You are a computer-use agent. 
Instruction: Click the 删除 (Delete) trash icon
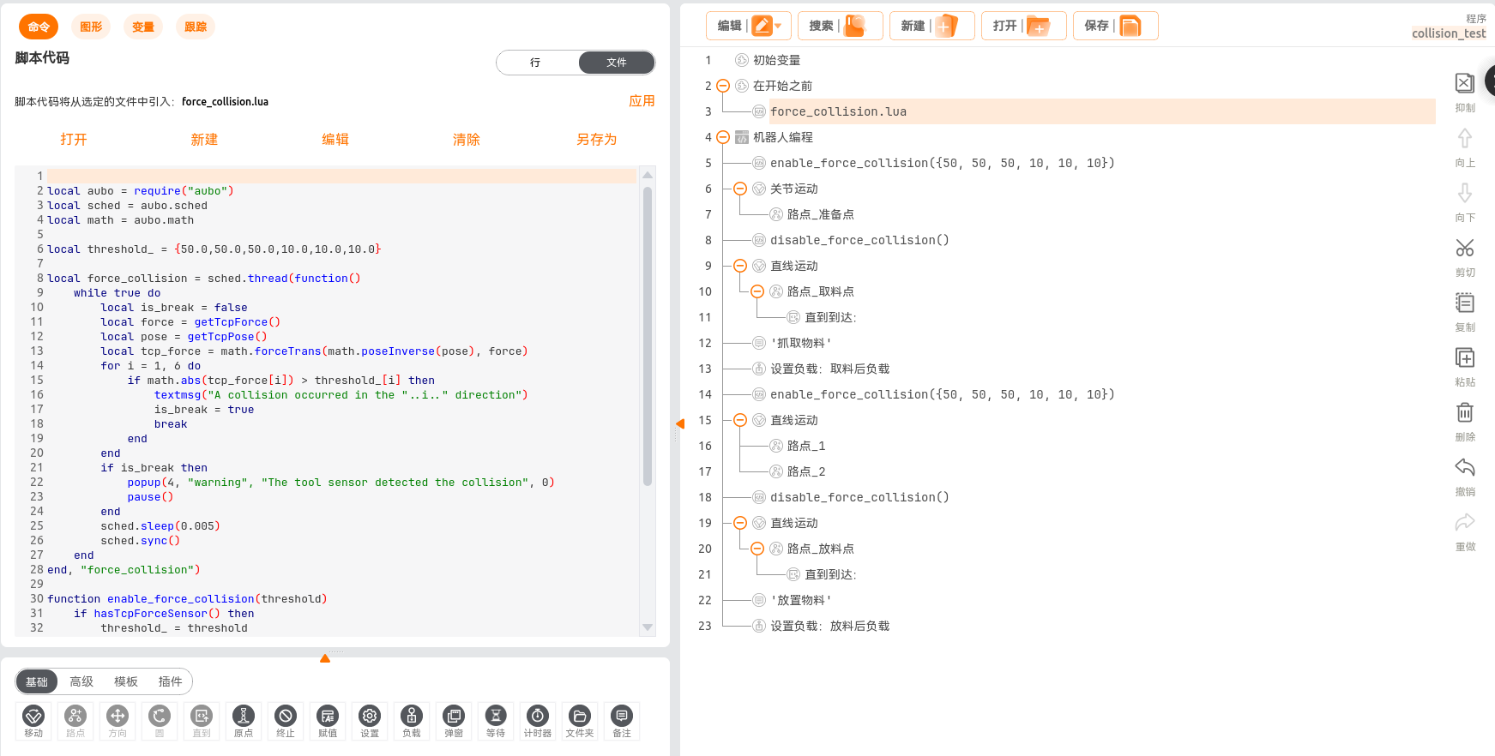pyautogui.click(x=1465, y=413)
